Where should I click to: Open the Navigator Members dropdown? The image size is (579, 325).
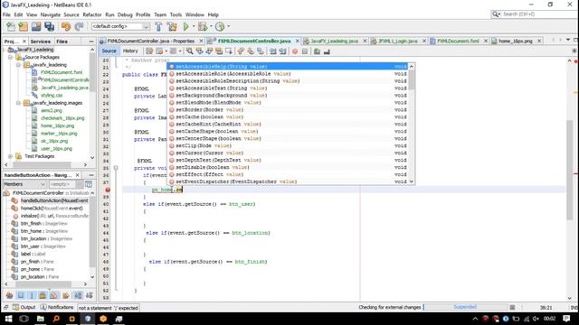click(24, 184)
